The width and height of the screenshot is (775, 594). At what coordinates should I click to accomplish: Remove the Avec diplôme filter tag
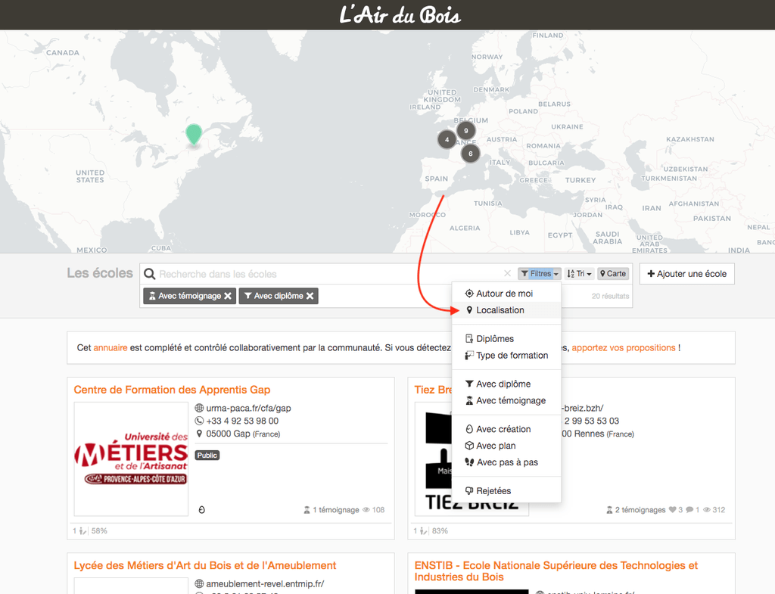[310, 296]
